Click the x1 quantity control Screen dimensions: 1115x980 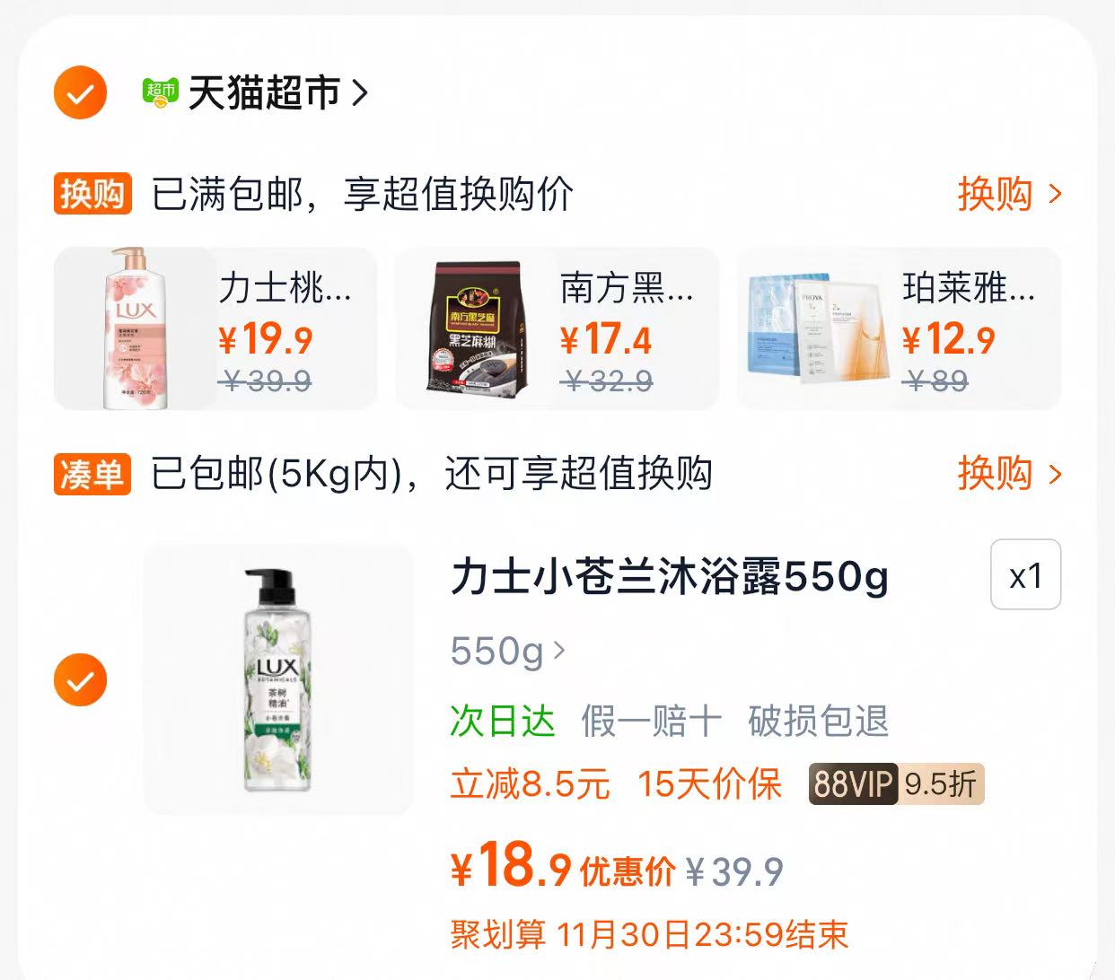pos(1025,575)
